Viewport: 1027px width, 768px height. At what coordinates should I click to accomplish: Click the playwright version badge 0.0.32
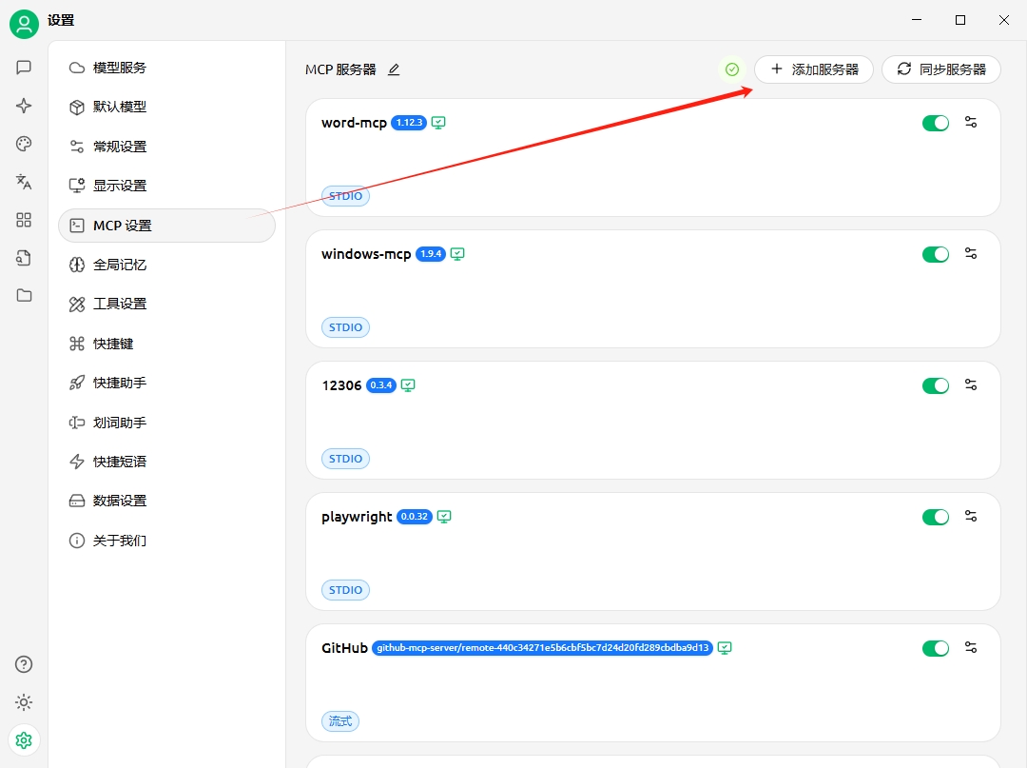pyautogui.click(x=415, y=517)
